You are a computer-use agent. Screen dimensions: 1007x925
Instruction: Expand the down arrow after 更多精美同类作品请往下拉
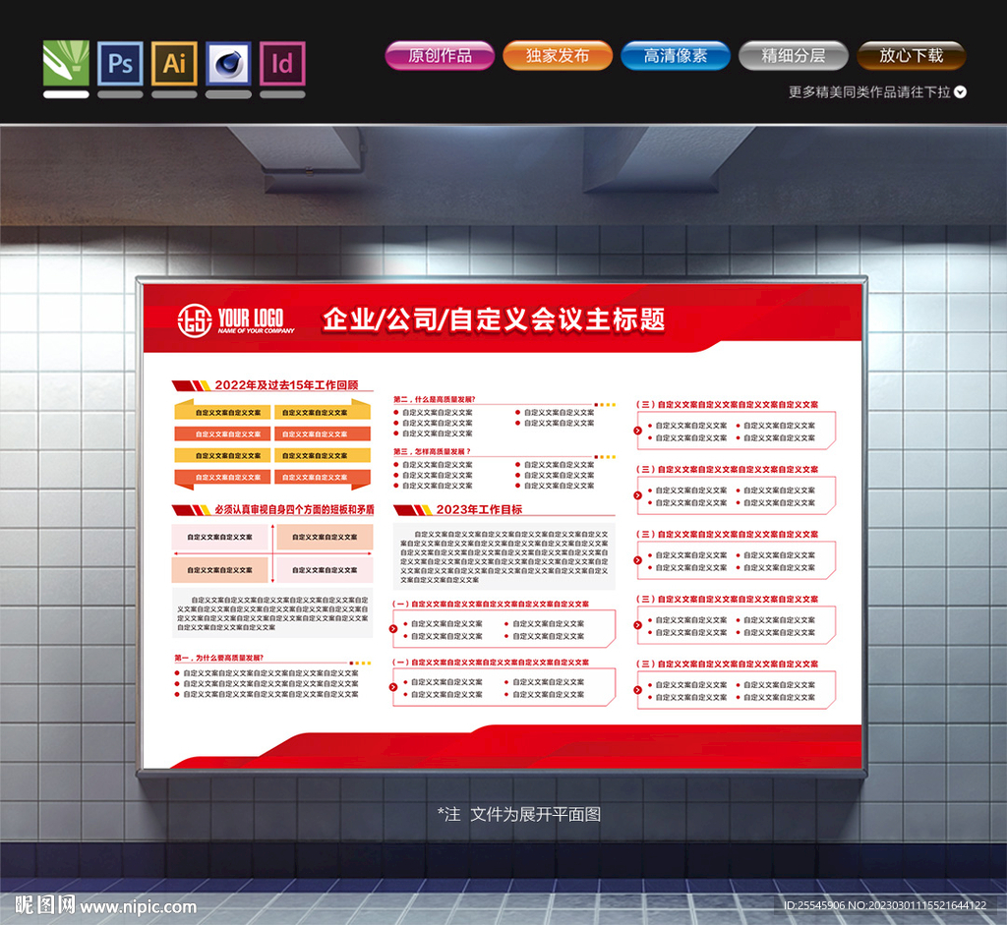click(961, 92)
